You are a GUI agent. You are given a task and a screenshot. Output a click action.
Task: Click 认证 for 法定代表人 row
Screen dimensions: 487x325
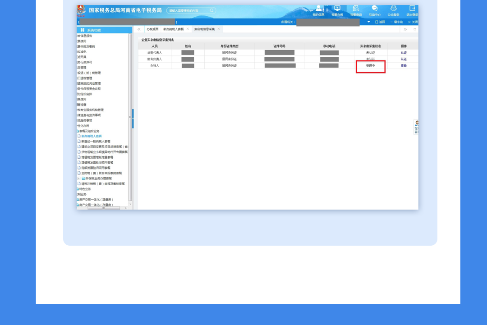404,53
